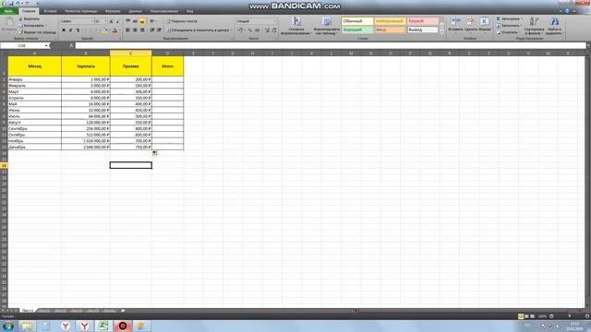The width and height of the screenshot is (591, 332).
Task: Decrease the cell indent
Action: 152,30
